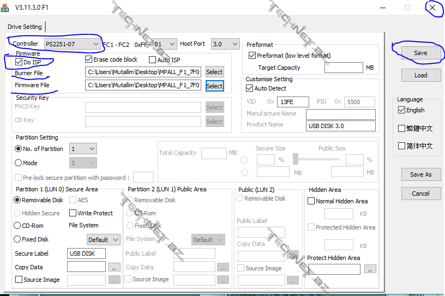The image size is (445, 296).
Task: Click Select button for Burner File
Action: click(214, 72)
